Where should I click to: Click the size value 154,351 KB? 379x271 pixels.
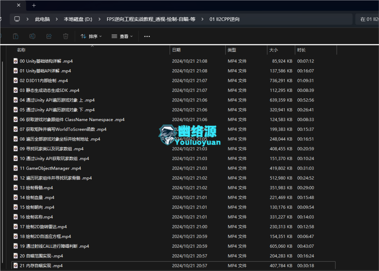(281, 237)
